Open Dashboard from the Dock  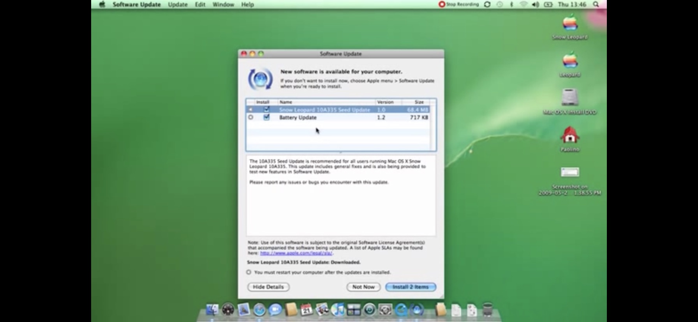(228, 310)
